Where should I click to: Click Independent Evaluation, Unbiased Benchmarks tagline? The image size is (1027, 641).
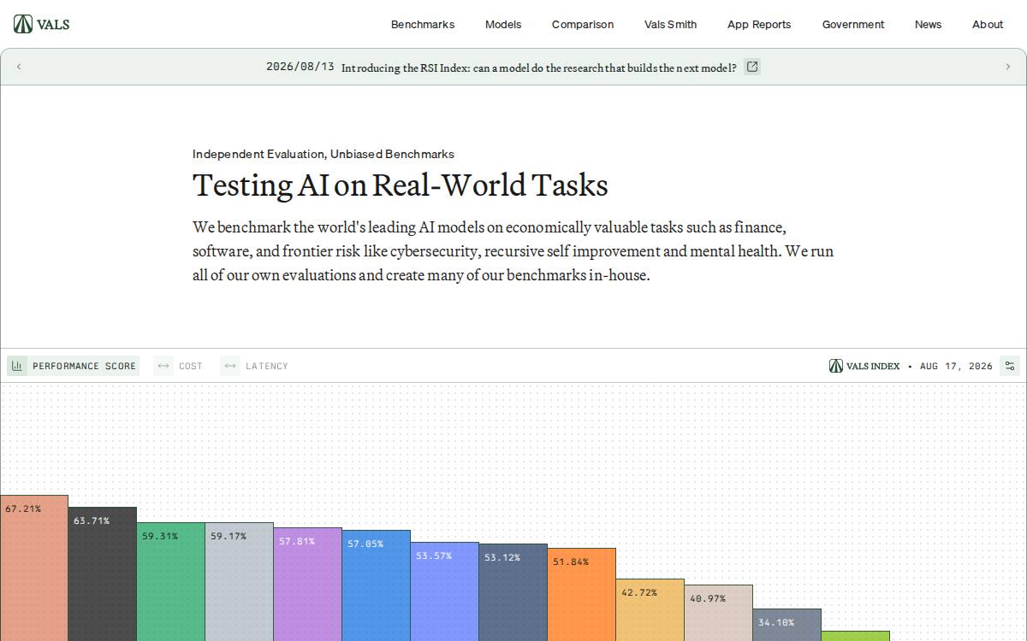pyautogui.click(x=324, y=154)
